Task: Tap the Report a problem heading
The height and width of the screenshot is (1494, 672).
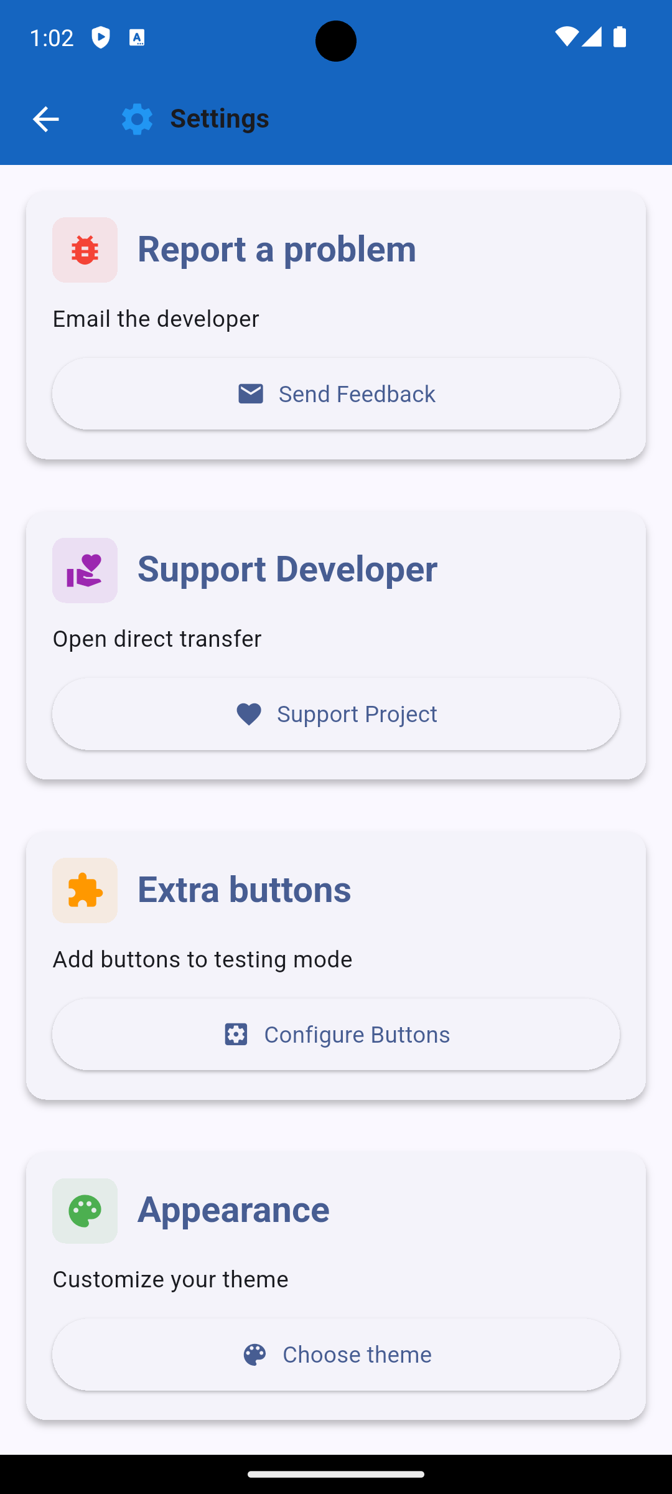Action: point(276,249)
